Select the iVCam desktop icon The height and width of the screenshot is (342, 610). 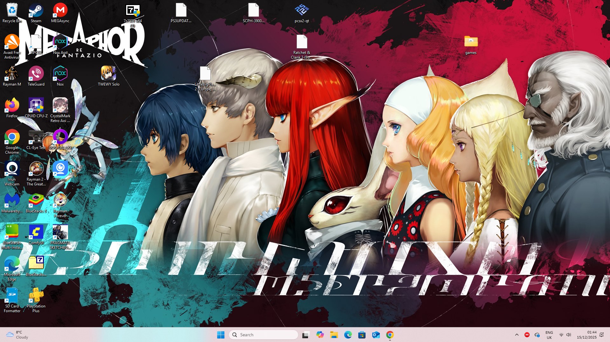click(x=60, y=171)
